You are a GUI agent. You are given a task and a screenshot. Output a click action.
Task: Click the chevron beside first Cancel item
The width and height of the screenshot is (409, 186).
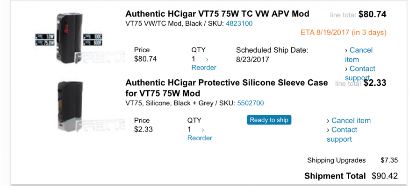346,50
